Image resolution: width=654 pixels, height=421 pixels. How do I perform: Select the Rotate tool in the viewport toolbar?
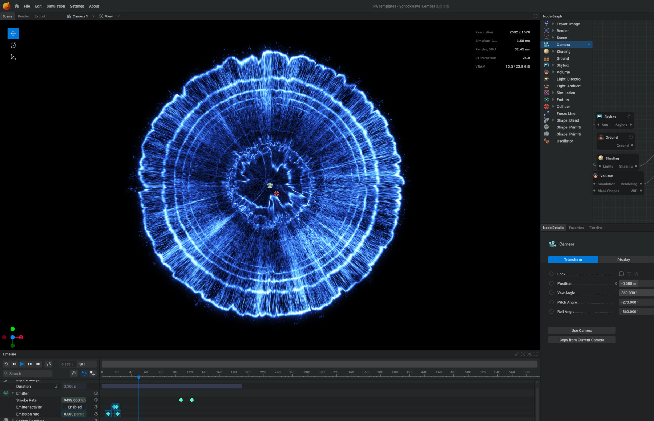(x=13, y=45)
